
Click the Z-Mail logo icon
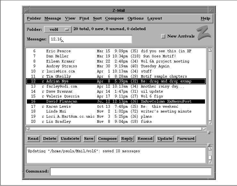pyautogui.click(x=204, y=33)
